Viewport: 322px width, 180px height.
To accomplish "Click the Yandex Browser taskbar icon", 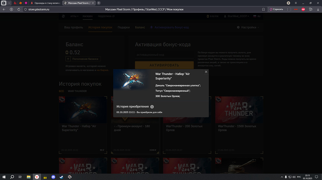I will coord(37,177).
